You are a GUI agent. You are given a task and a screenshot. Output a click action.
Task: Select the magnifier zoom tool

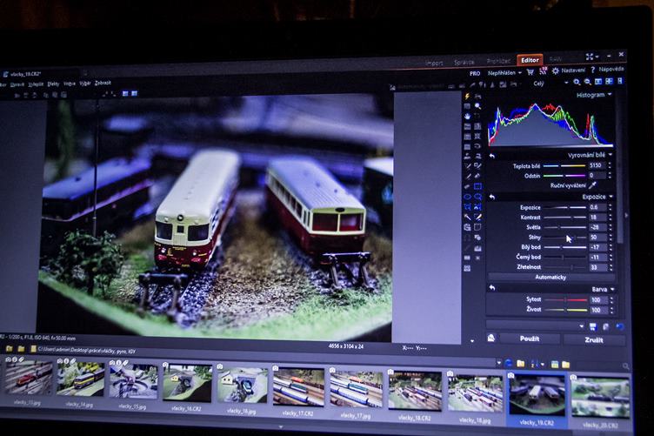coord(477,106)
